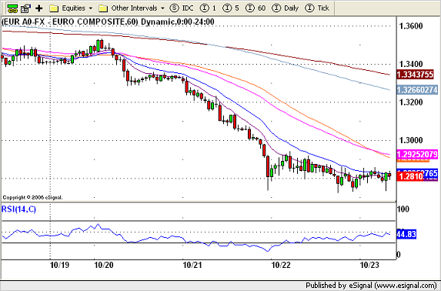Click the 1.3000 price axis label
Screen dimensions: 441x291
pos(411,140)
